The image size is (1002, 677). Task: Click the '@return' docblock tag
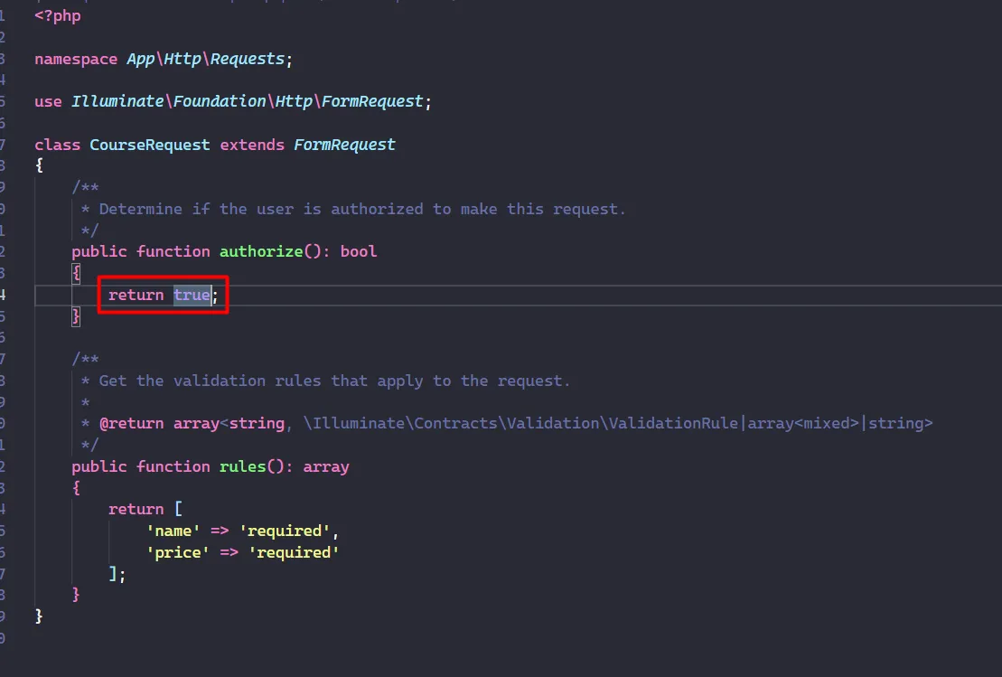coord(131,423)
